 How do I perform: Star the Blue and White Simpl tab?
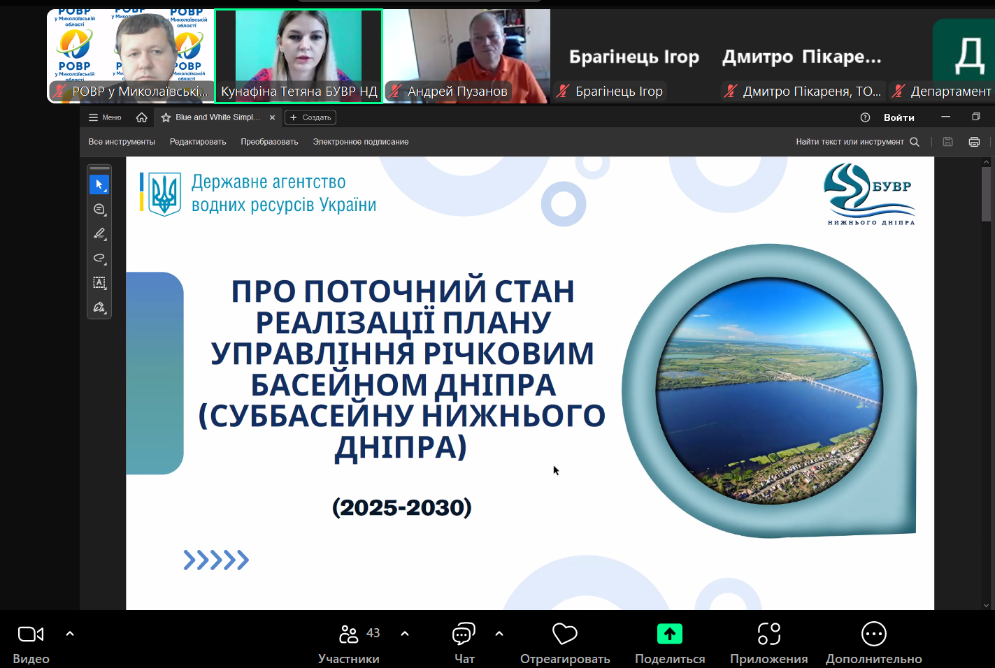click(x=166, y=117)
